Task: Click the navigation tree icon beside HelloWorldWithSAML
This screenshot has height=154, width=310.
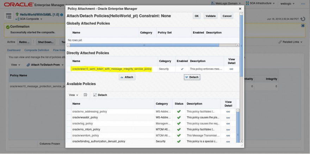Action: [x=8, y=16]
